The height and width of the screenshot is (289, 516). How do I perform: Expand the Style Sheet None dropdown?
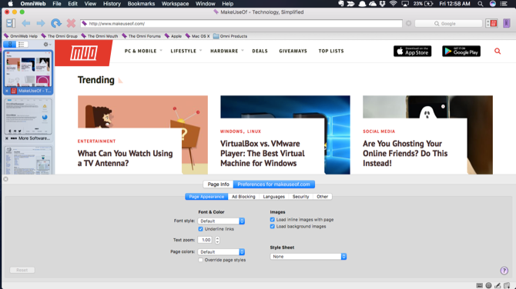pyautogui.click(x=308, y=257)
